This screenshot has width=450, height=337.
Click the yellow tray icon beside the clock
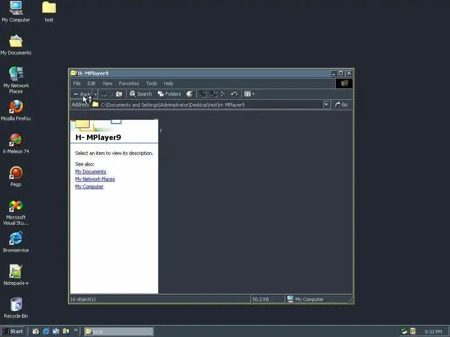pyautogui.click(x=413, y=331)
